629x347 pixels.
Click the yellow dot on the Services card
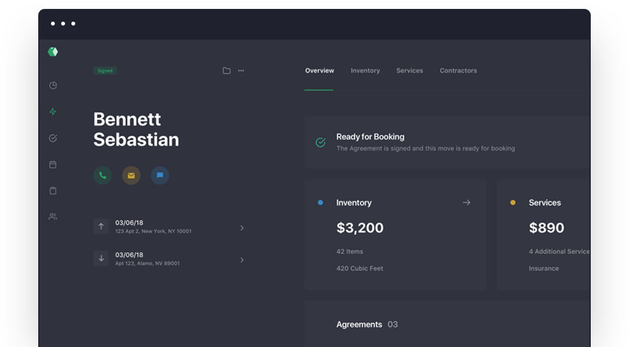(x=512, y=203)
